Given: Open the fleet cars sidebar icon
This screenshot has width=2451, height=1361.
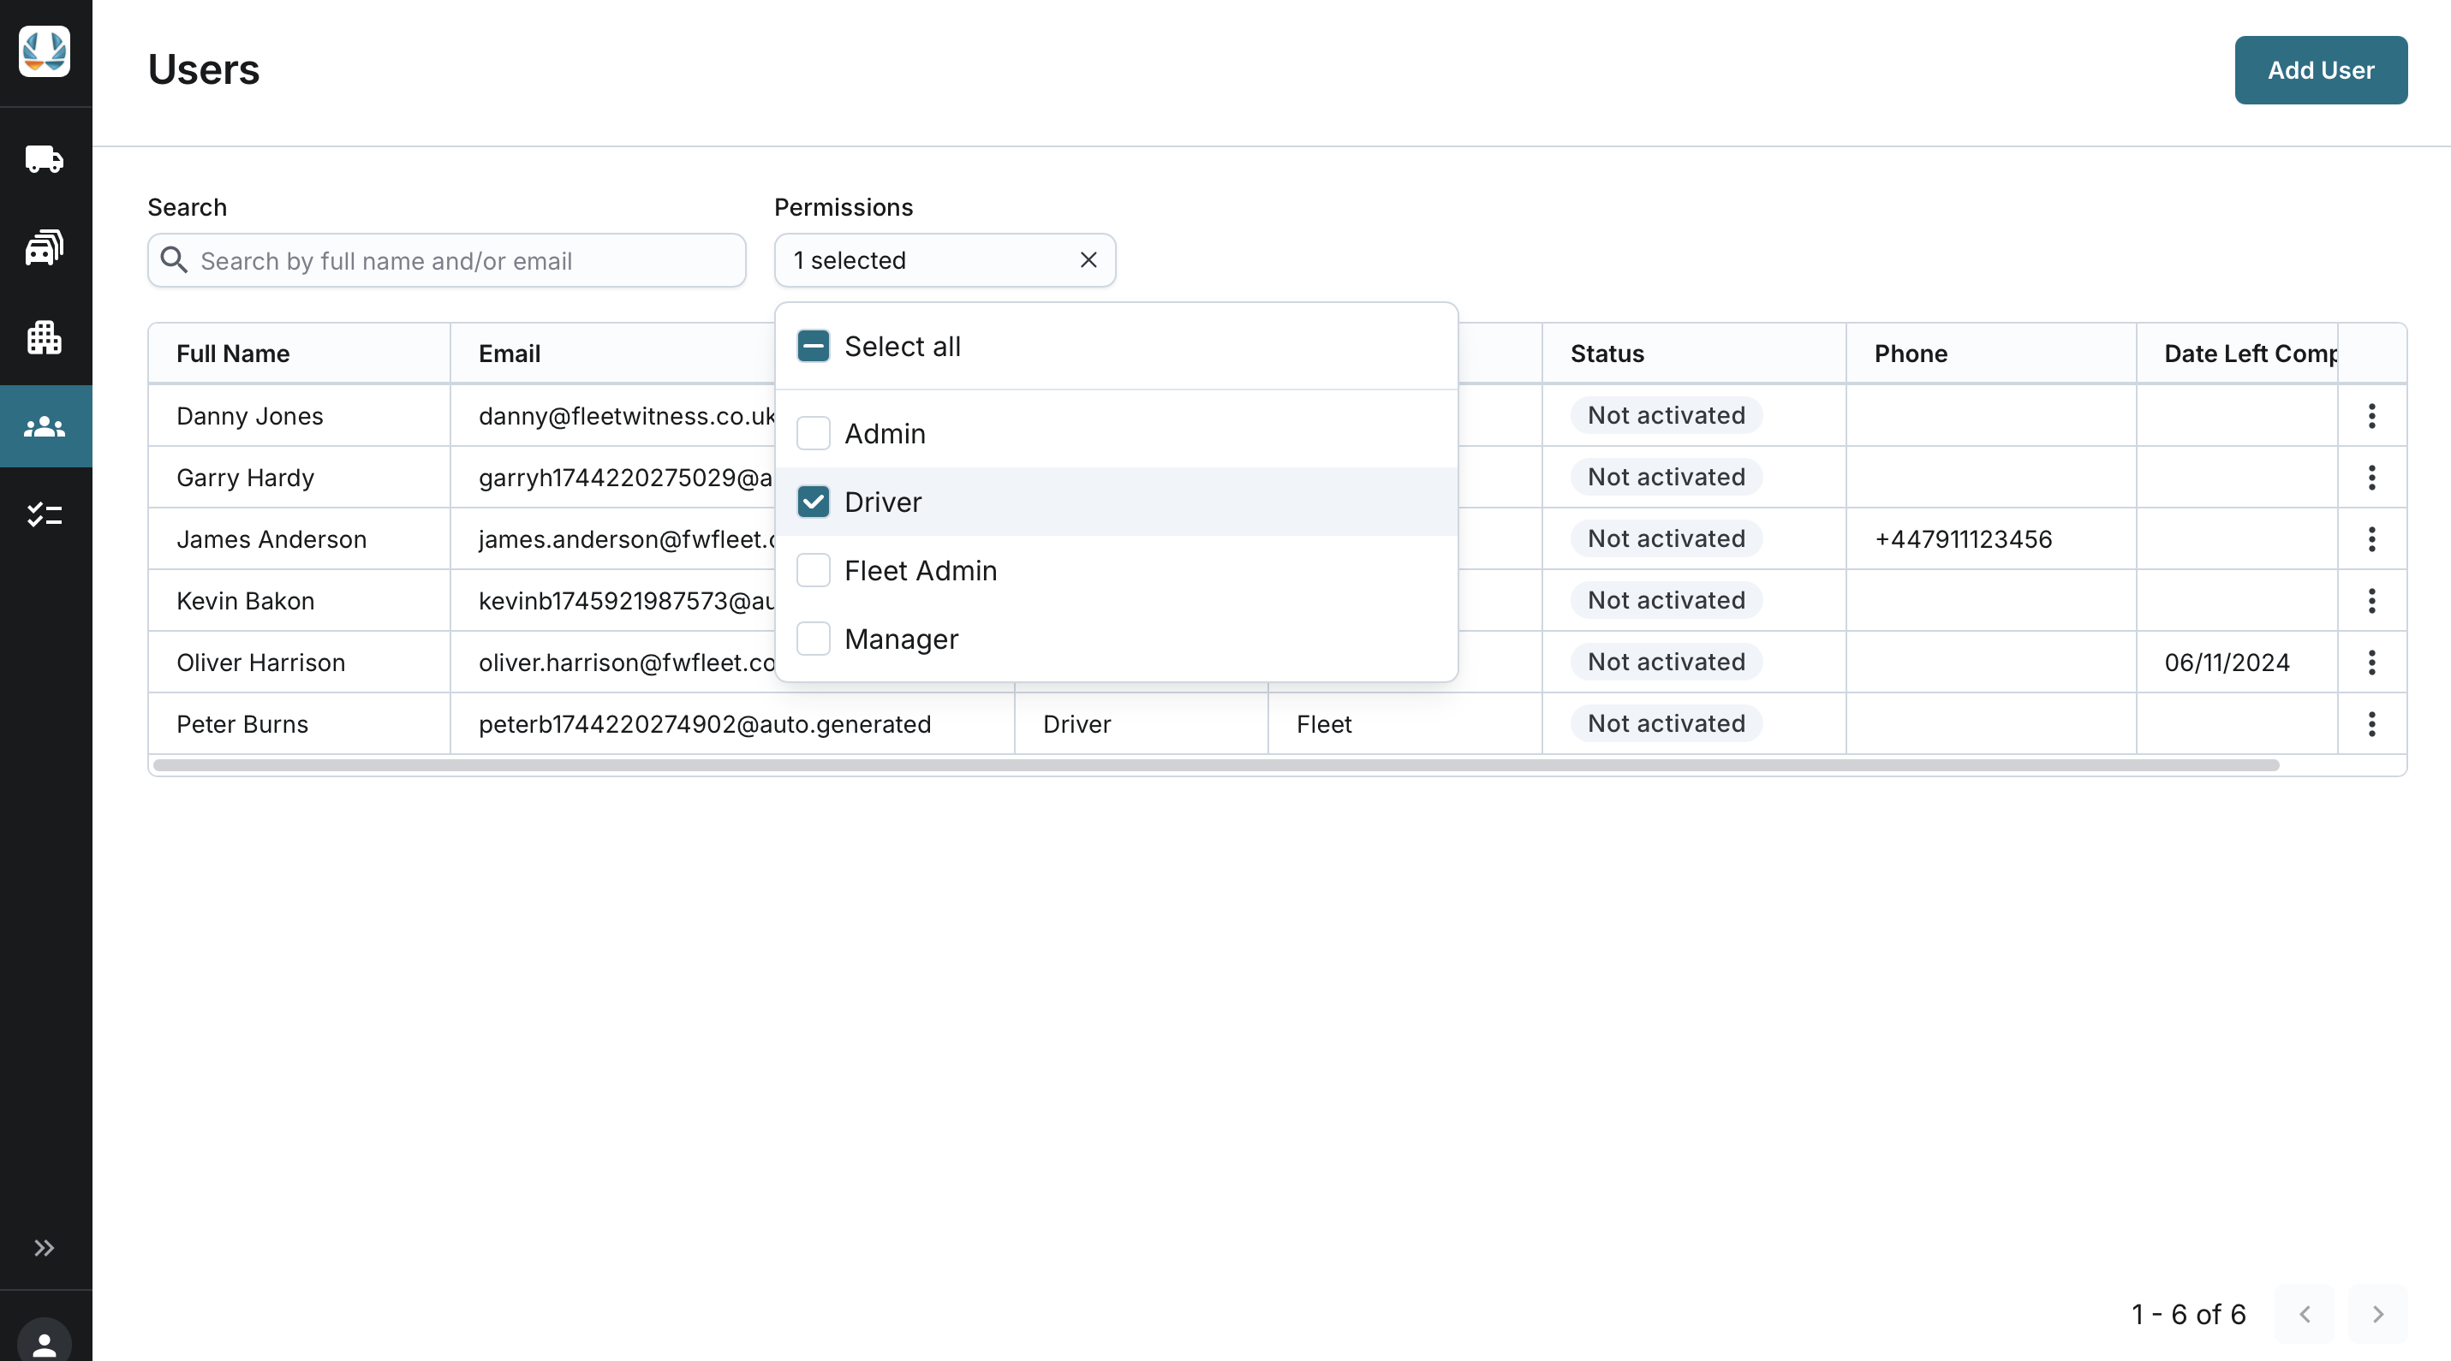Looking at the screenshot, I should point(45,247).
